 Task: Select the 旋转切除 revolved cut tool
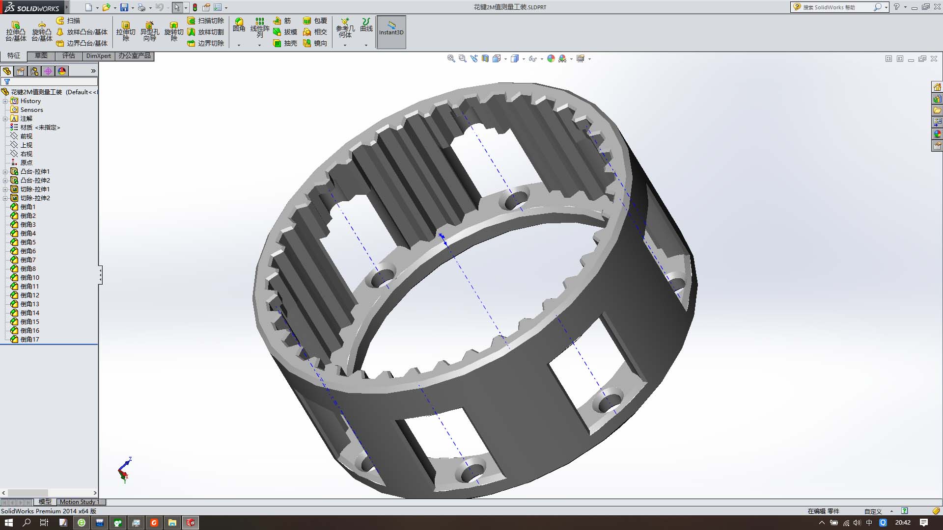point(174,31)
